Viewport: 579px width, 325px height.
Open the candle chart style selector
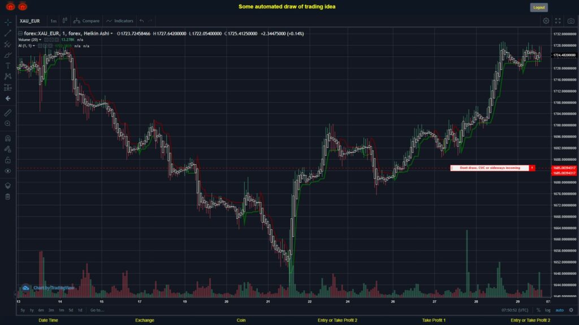[64, 21]
